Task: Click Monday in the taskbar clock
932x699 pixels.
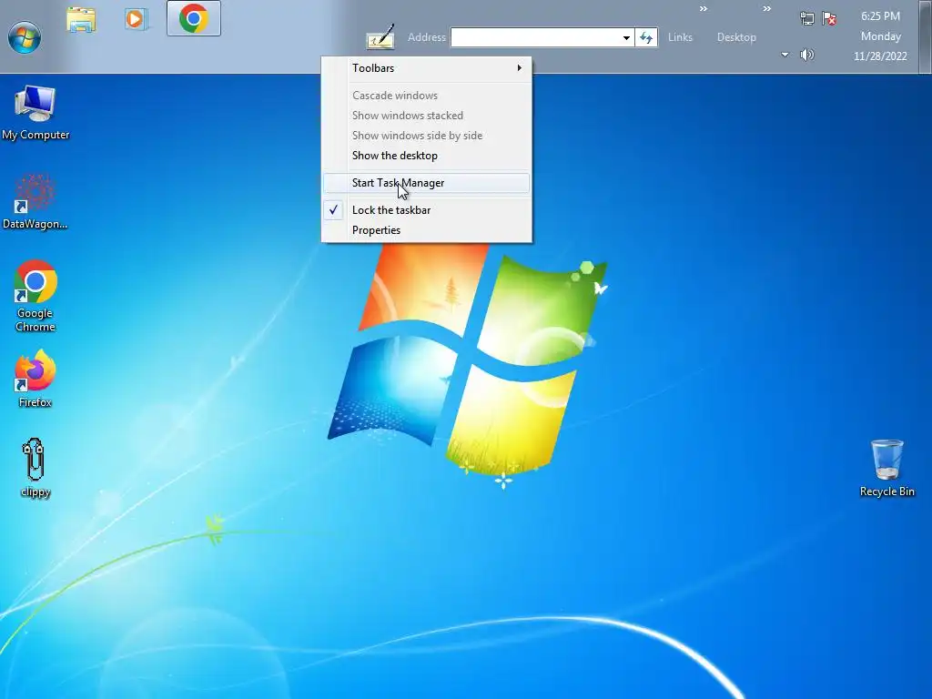Action: pos(881,36)
